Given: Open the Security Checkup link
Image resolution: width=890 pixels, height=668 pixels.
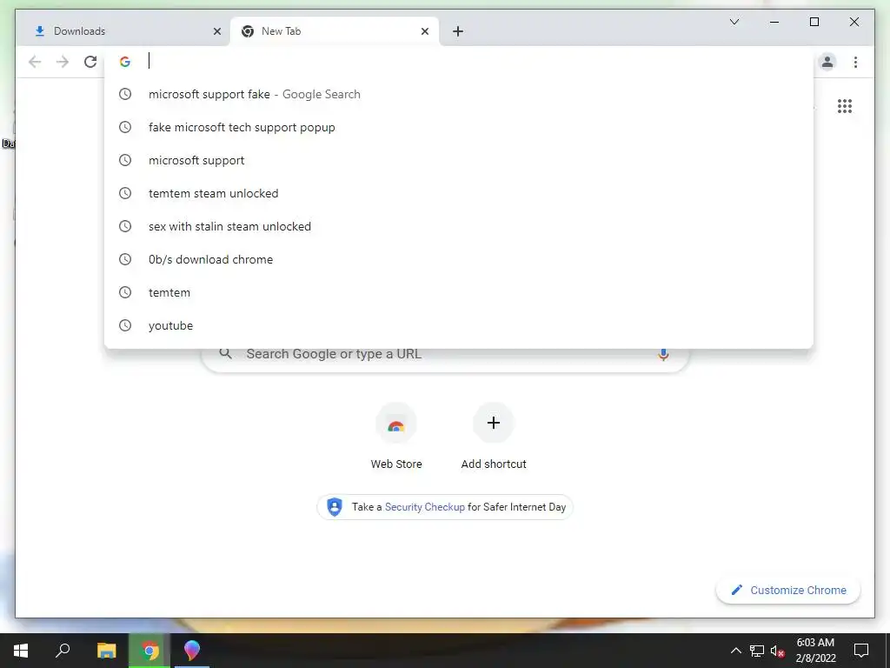Looking at the screenshot, I should point(424,507).
